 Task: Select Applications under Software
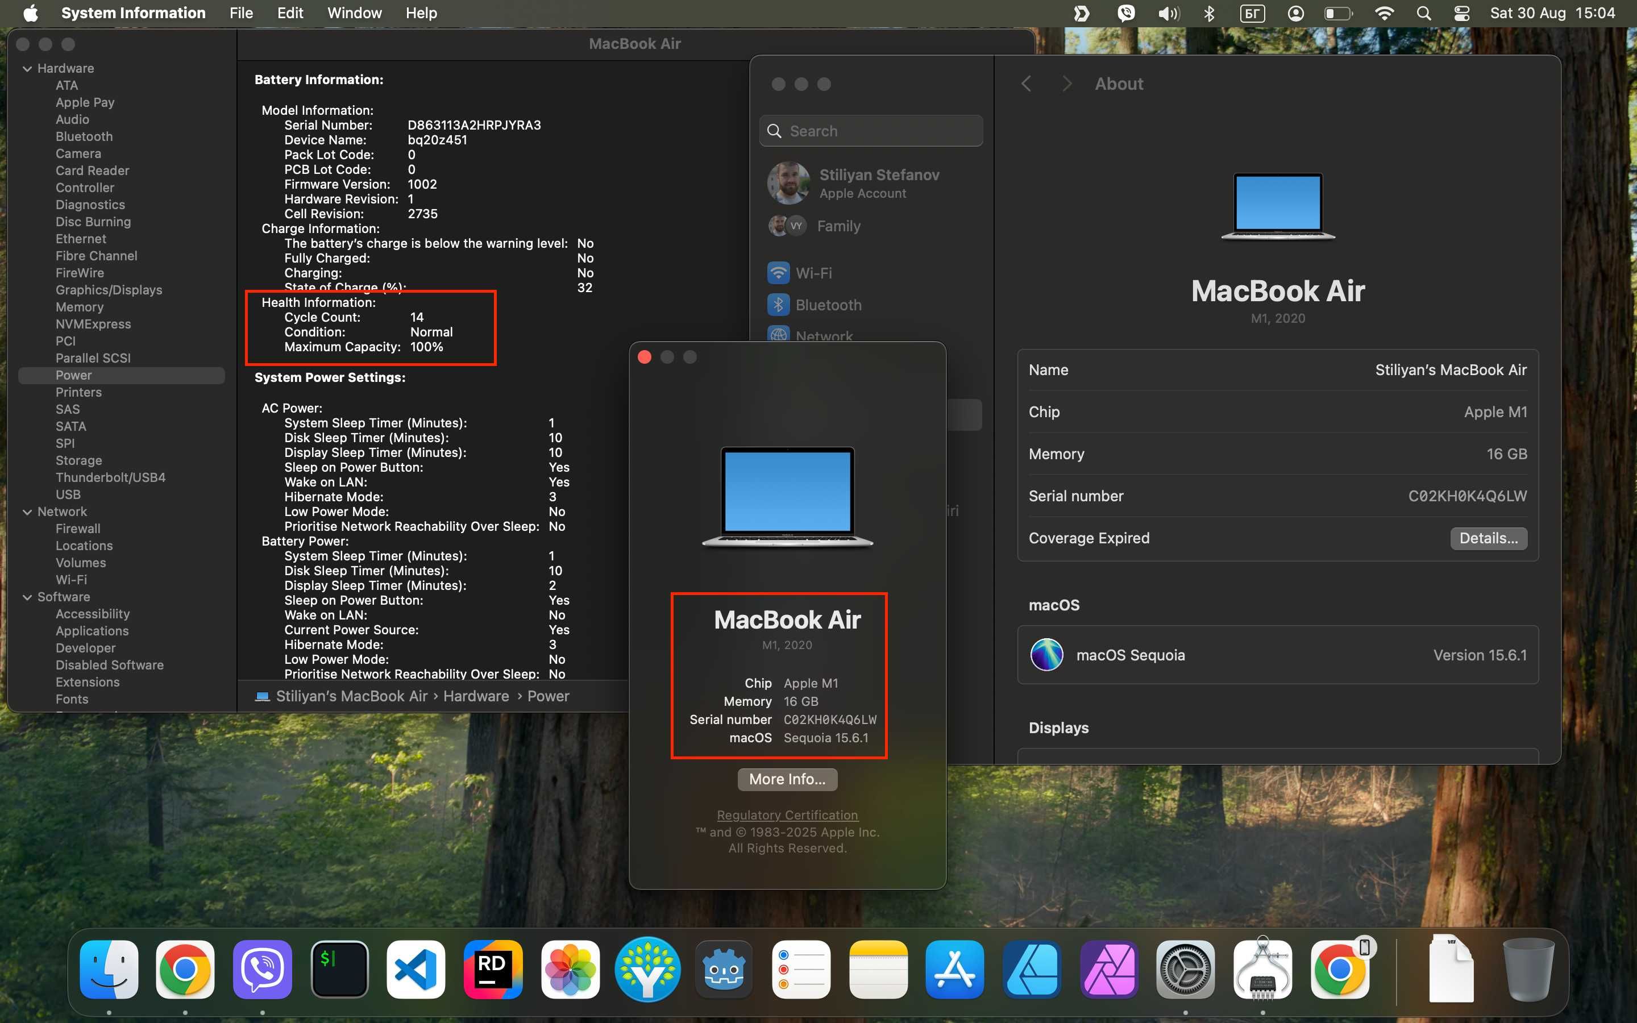92,631
